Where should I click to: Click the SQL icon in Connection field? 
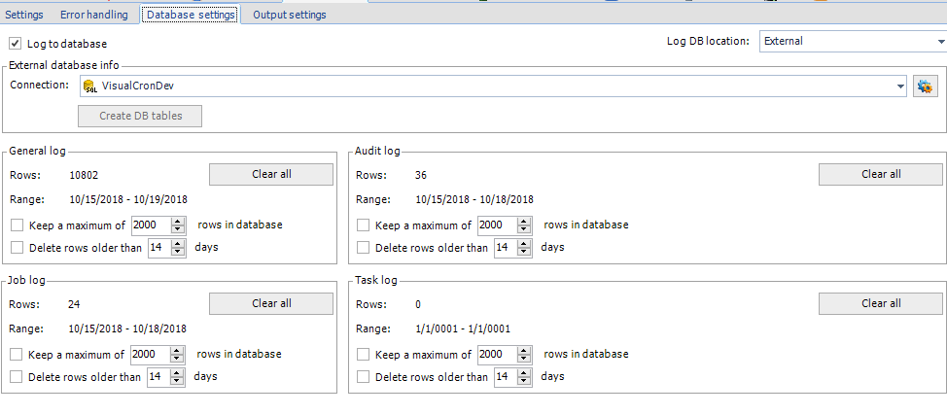(90, 86)
